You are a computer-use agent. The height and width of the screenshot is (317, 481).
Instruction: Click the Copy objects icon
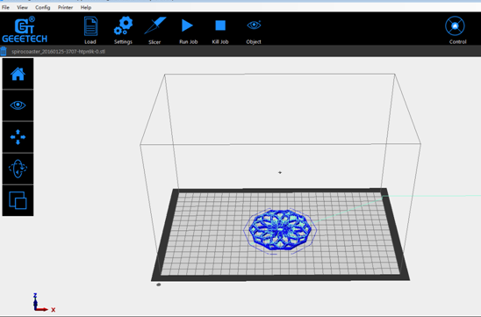pyautogui.click(x=18, y=200)
